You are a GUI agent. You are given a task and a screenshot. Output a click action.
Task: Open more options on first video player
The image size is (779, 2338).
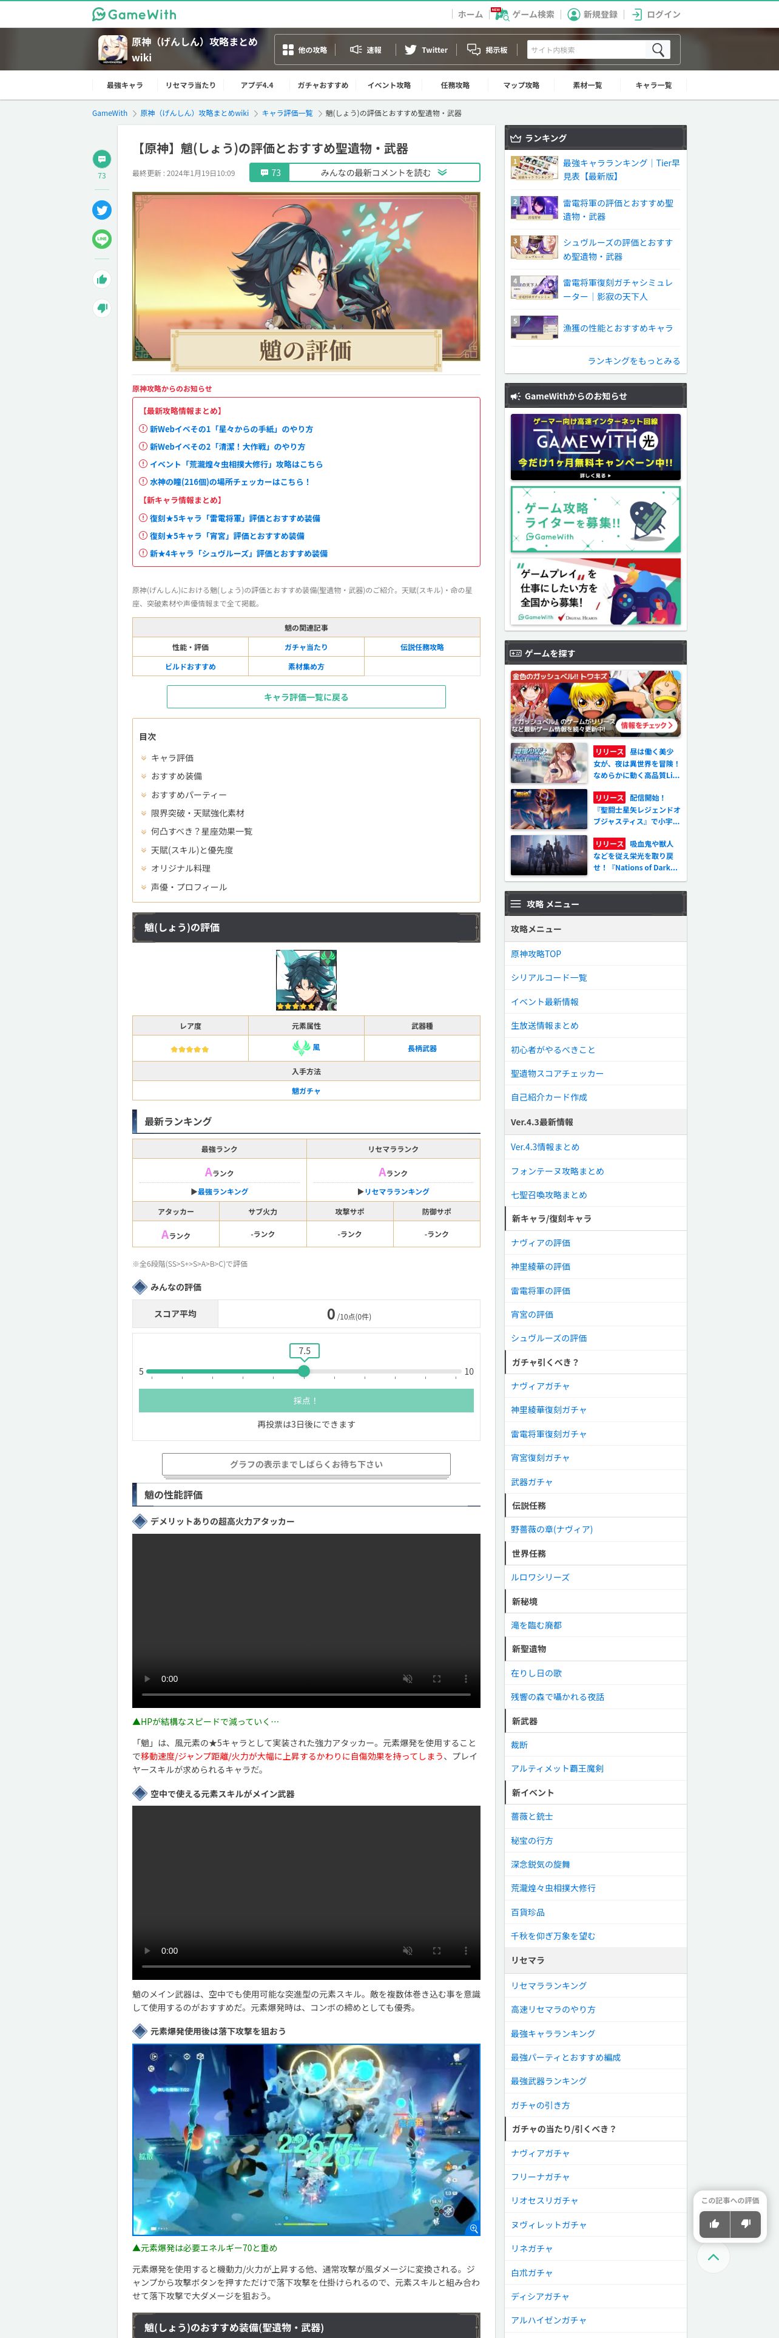(x=465, y=1679)
